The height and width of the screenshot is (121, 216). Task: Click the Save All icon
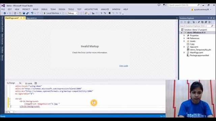click(x=27, y=13)
